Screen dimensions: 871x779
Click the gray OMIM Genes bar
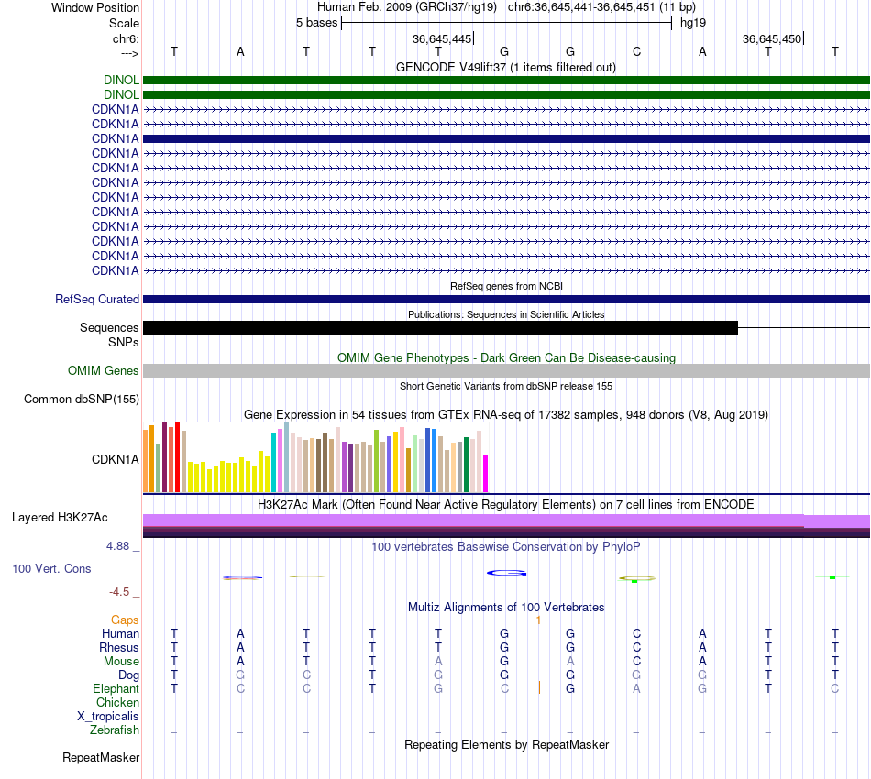tap(506, 371)
